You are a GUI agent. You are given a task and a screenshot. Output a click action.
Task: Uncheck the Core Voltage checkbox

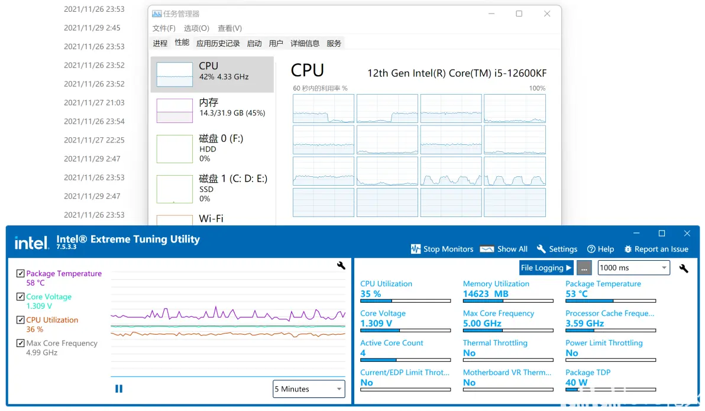20,297
